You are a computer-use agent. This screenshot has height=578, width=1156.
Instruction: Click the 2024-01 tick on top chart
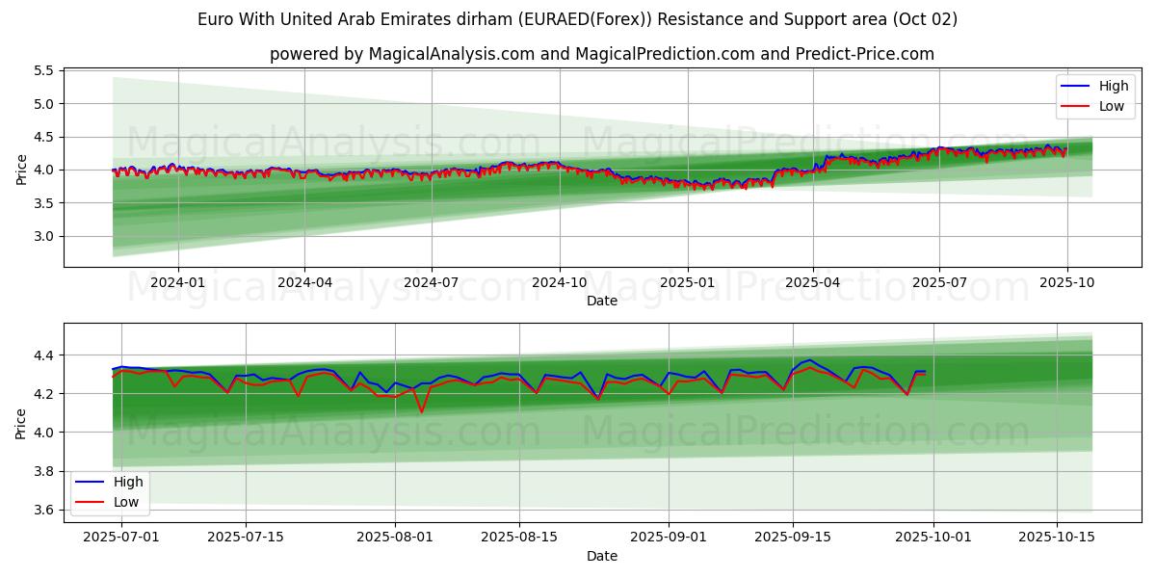pos(177,282)
